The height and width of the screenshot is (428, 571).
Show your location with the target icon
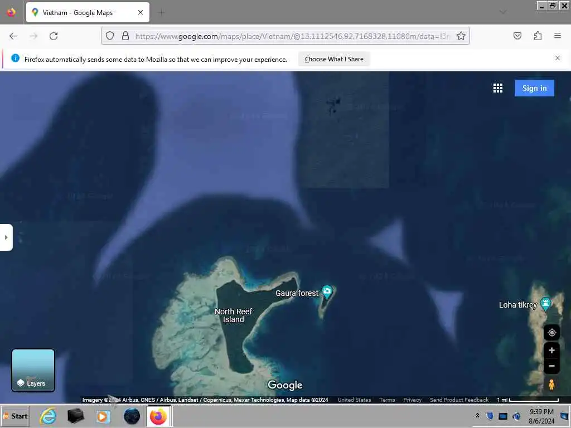tap(551, 333)
